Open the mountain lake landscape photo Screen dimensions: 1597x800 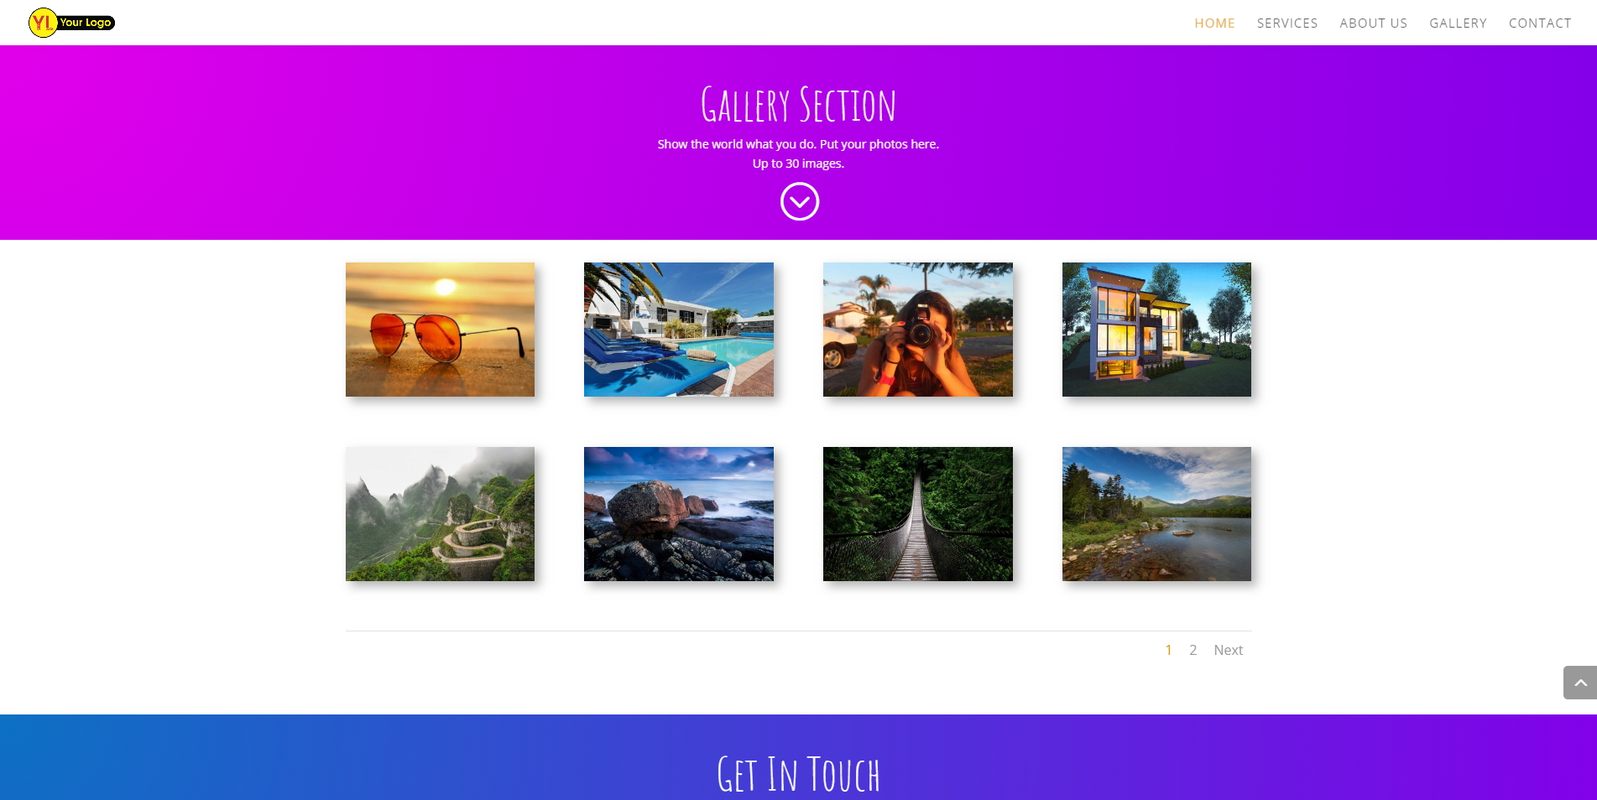coord(1156,514)
